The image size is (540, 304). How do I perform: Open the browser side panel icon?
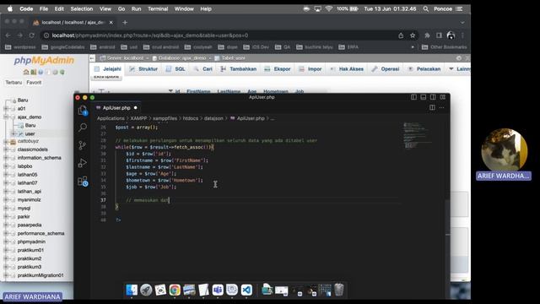pos(439,35)
